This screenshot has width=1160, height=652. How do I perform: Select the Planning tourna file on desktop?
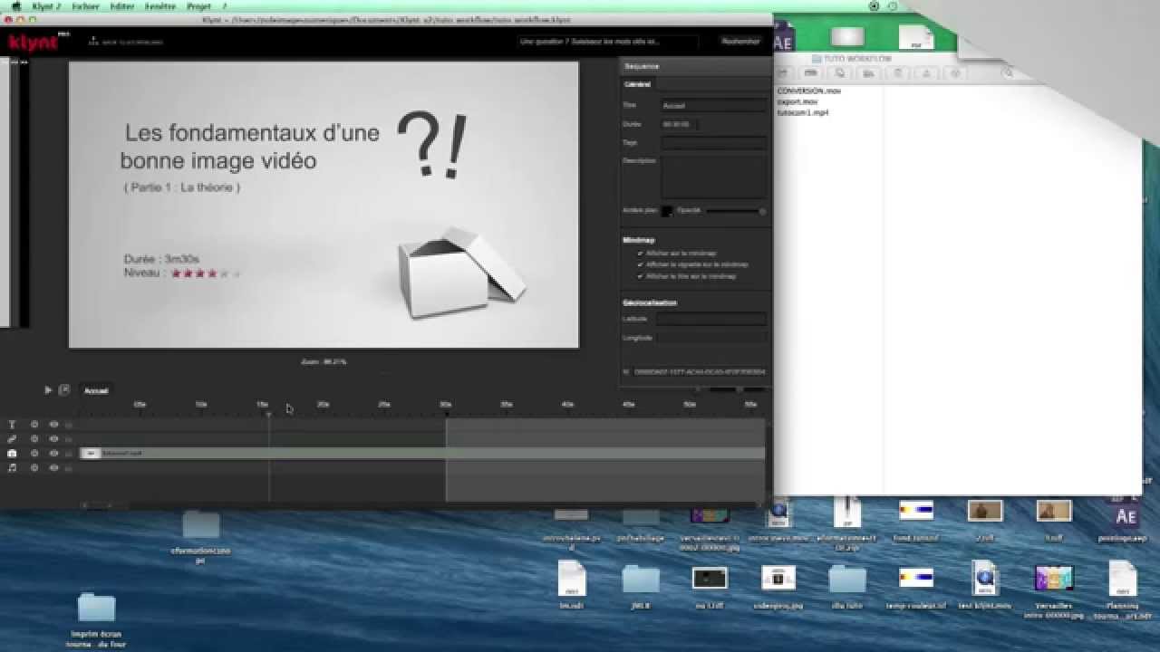(x=1123, y=589)
